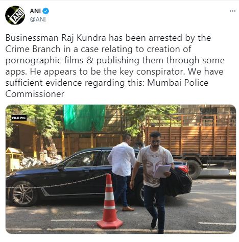This screenshot has width=239, height=242.
Task: Click the green netting in the photo
Action: [84, 118]
